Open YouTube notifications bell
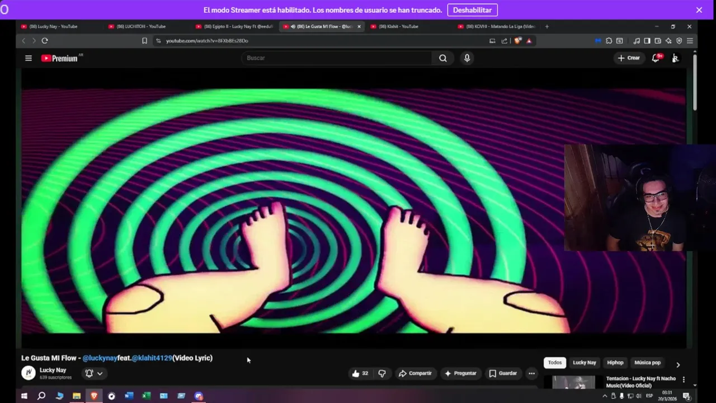 pyautogui.click(x=656, y=58)
